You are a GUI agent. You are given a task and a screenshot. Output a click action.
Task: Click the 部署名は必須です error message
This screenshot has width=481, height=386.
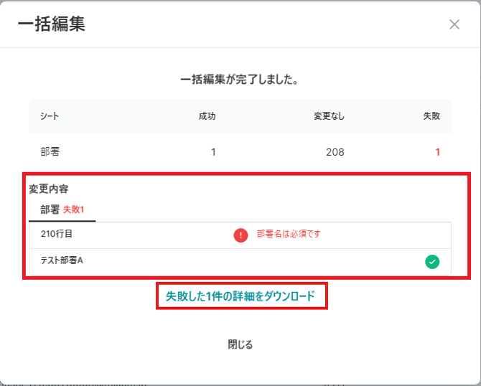(289, 234)
